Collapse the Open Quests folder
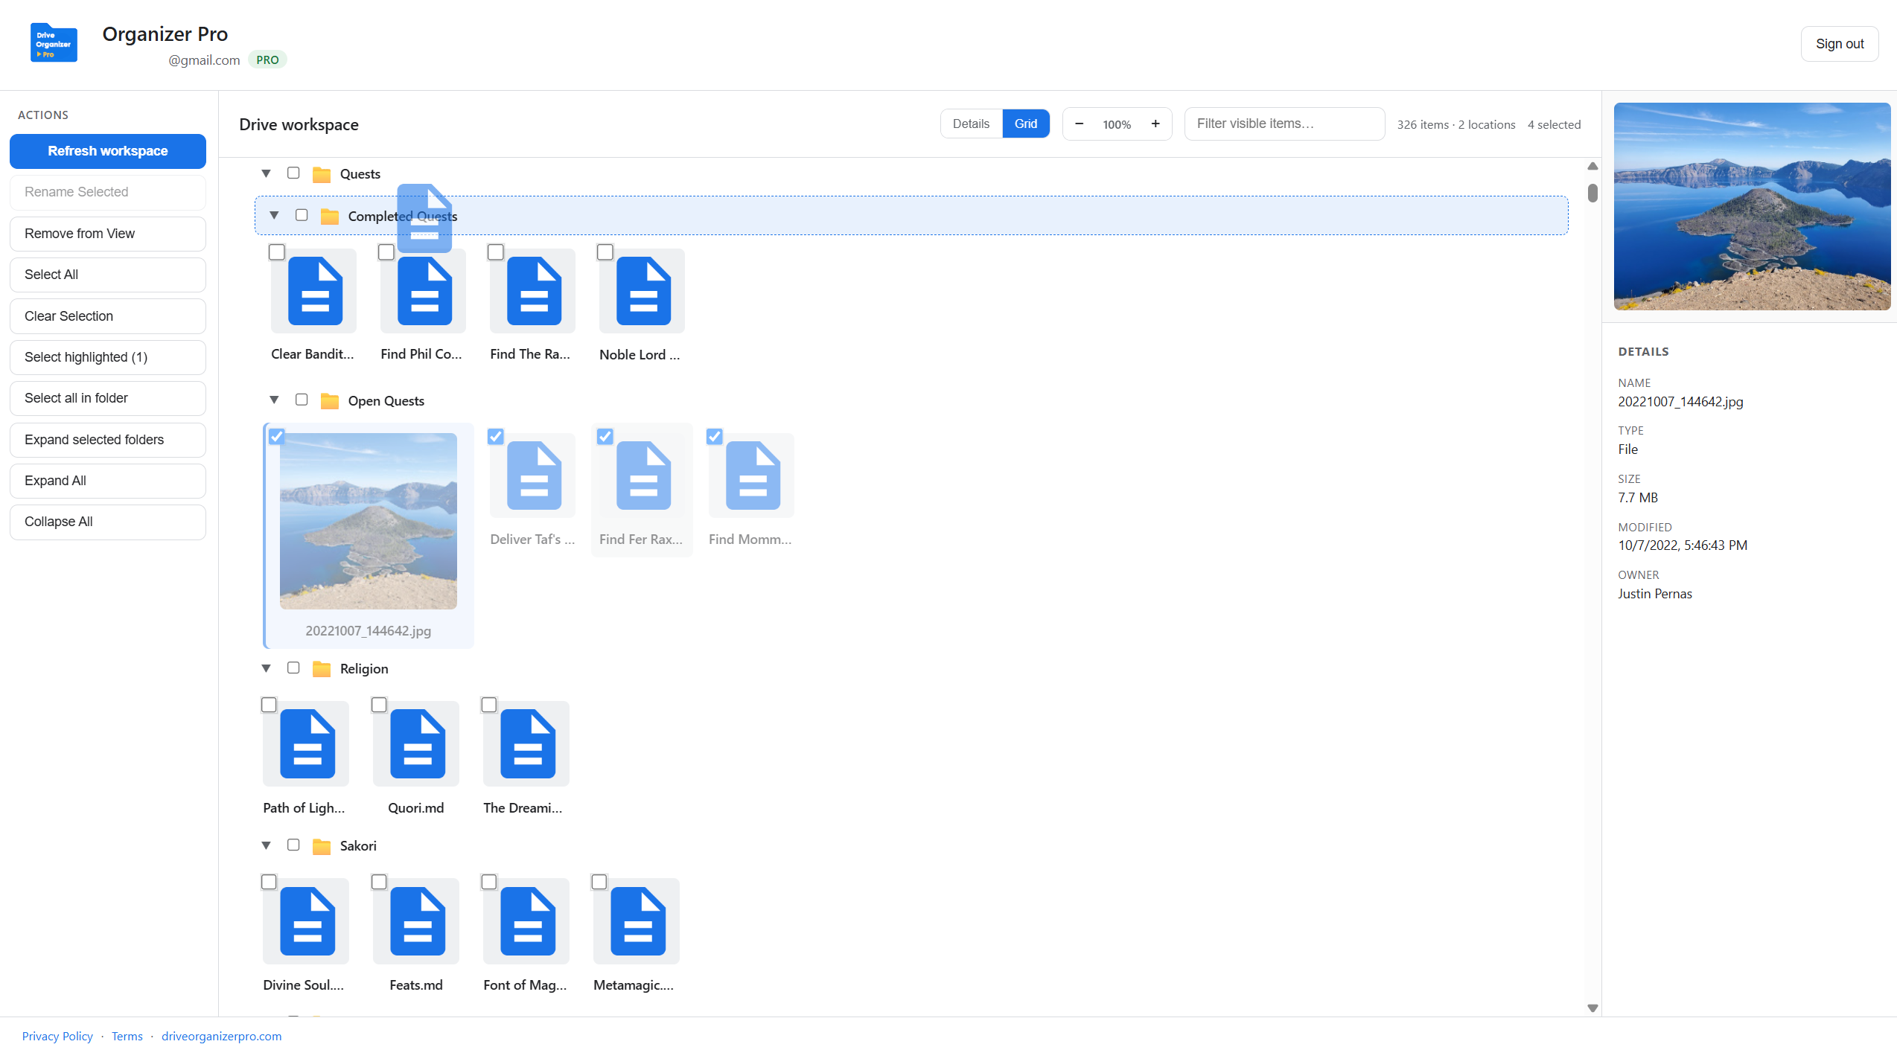This screenshot has width=1897, height=1050. click(x=274, y=400)
